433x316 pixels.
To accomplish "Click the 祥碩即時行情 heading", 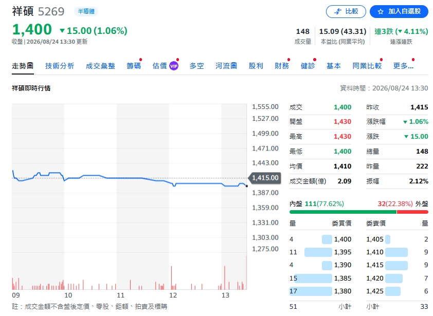I will [x=31, y=88].
